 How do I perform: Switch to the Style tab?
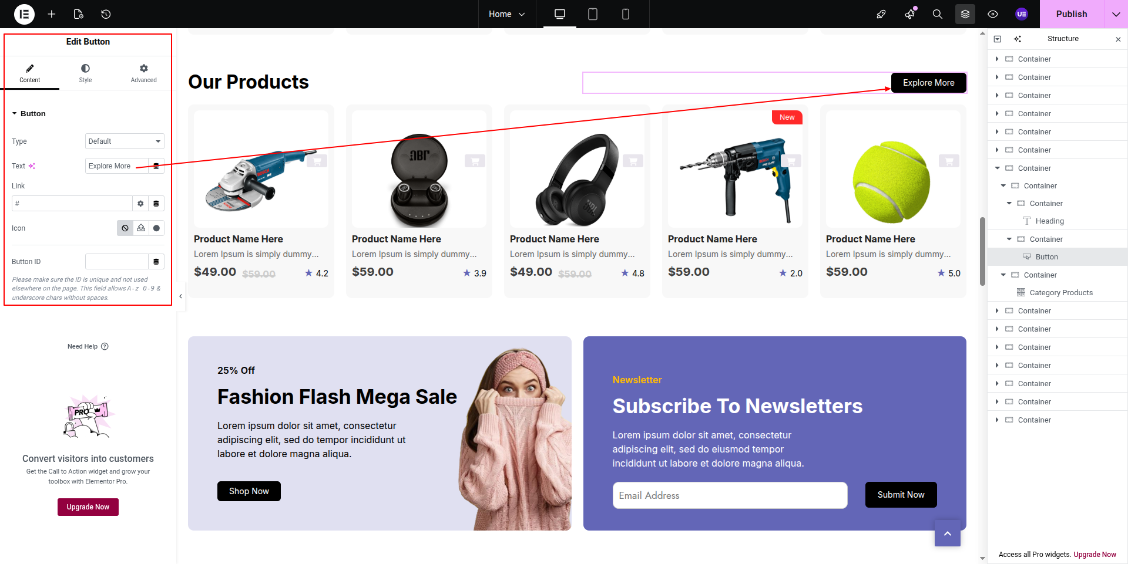point(86,73)
